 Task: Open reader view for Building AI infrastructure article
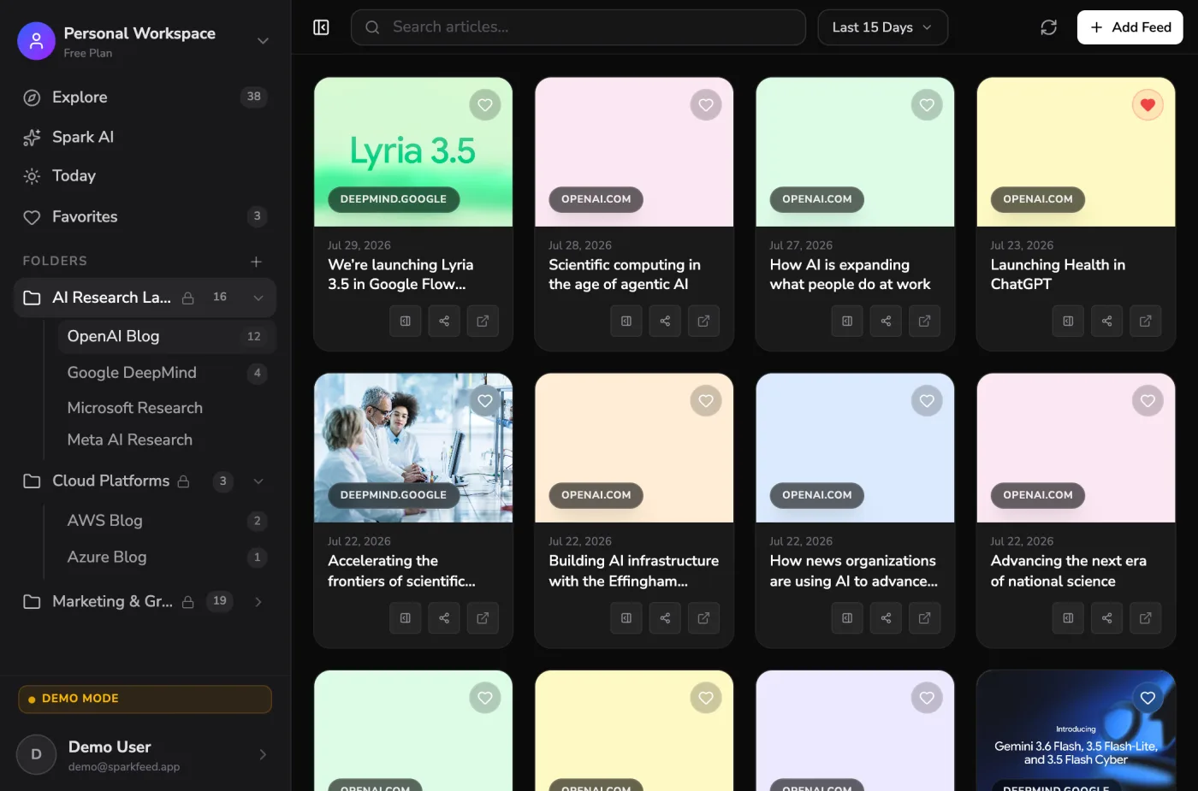pos(626,617)
